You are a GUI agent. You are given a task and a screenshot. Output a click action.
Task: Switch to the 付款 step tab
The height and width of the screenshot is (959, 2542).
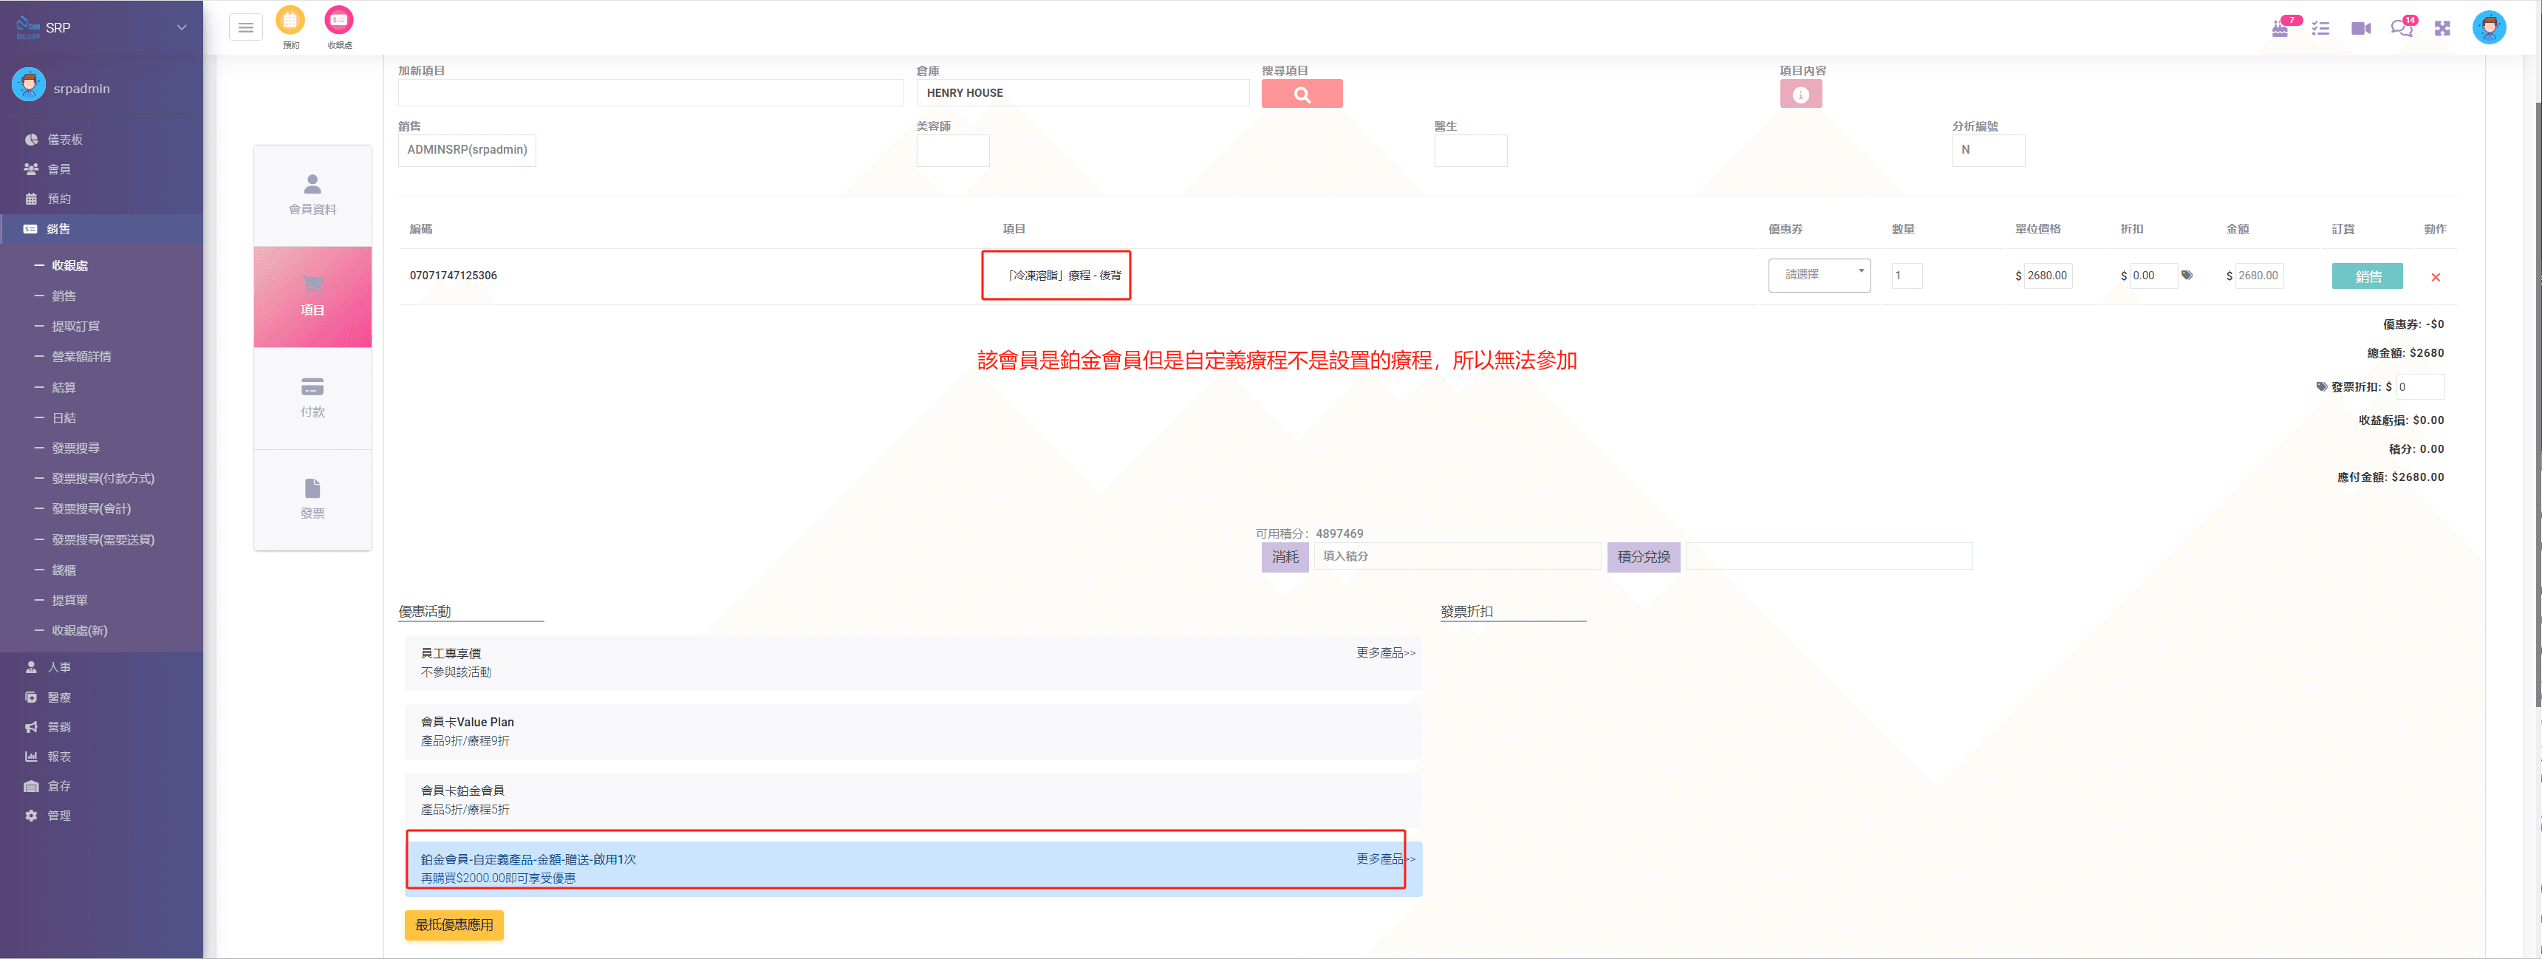point(312,397)
